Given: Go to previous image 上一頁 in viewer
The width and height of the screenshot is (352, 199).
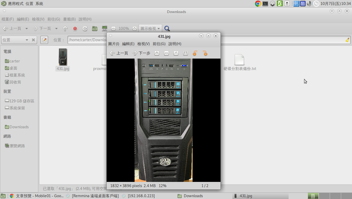Looking at the screenshot, I should tap(119, 53).
